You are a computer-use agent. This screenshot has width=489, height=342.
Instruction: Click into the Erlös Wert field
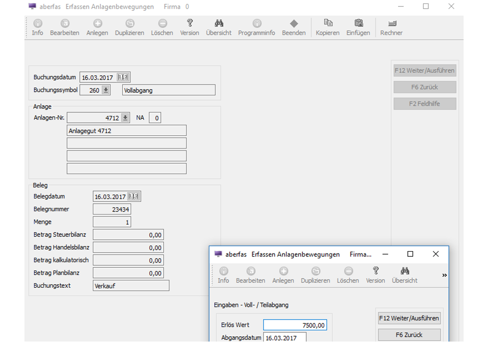[x=295, y=325]
